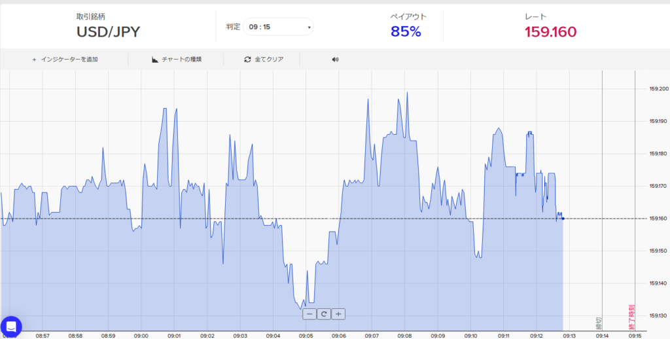Image resolution: width=670 pixels, height=339 pixels.
Task: Click the インジケーターを追加 menu item
Action: (x=69, y=60)
